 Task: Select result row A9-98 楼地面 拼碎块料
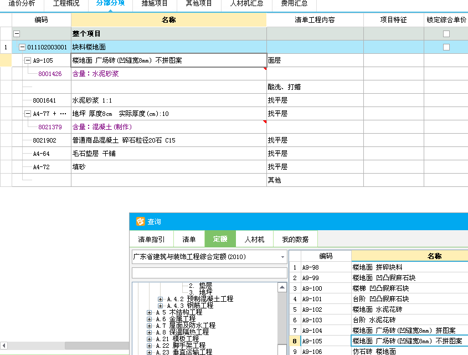coord(378,267)
